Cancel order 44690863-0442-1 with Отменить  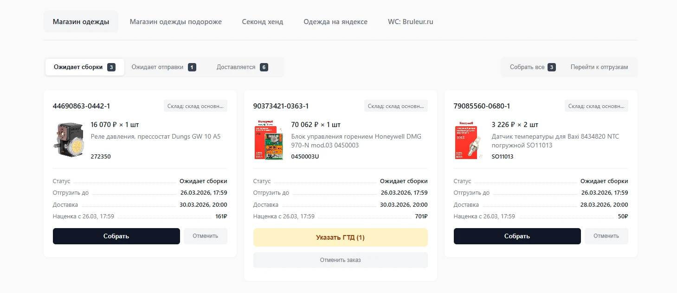pyautogui.click(x=206, y=236)
